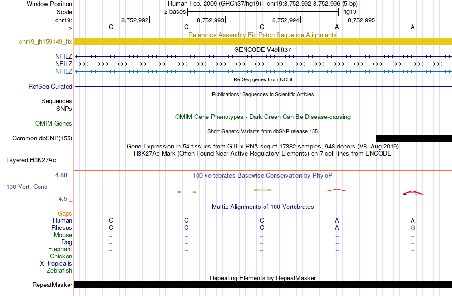Click the Rhesus G mismatch base
Viewport: 452px width, 296px height.
click(x=413, y=227)
